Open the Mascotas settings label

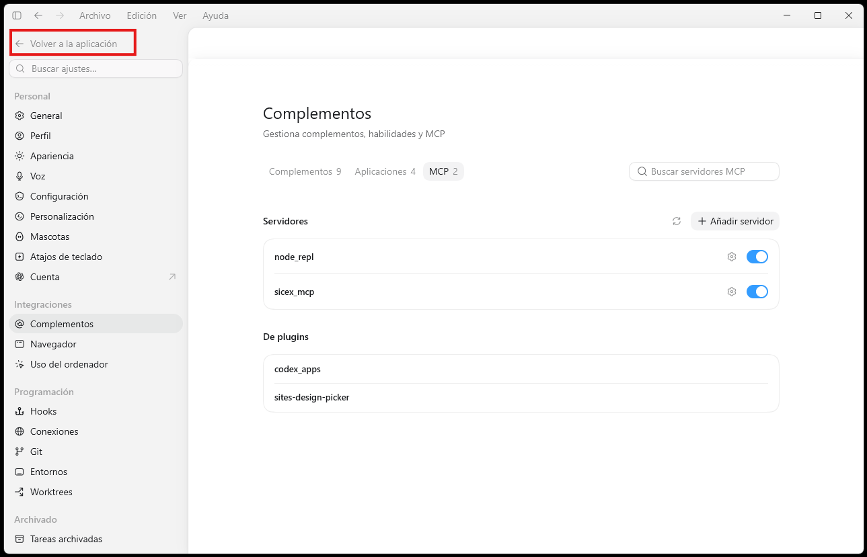click(50, 237)
